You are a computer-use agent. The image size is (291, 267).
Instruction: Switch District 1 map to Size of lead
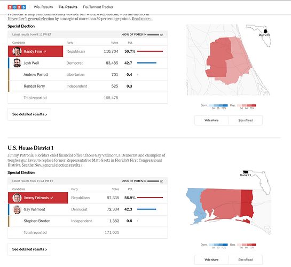pyautogui.click(x=246, y=260)
